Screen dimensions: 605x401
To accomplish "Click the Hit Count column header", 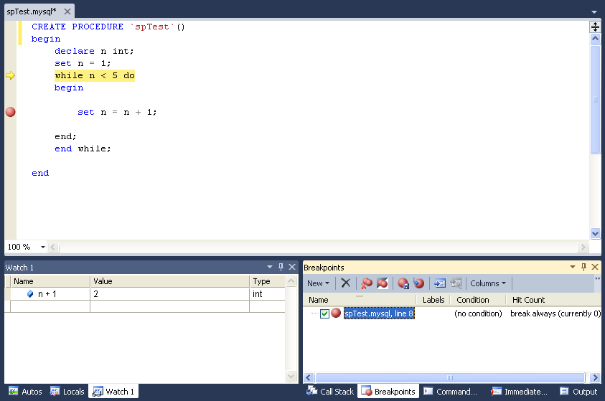I will pos(553,300).
